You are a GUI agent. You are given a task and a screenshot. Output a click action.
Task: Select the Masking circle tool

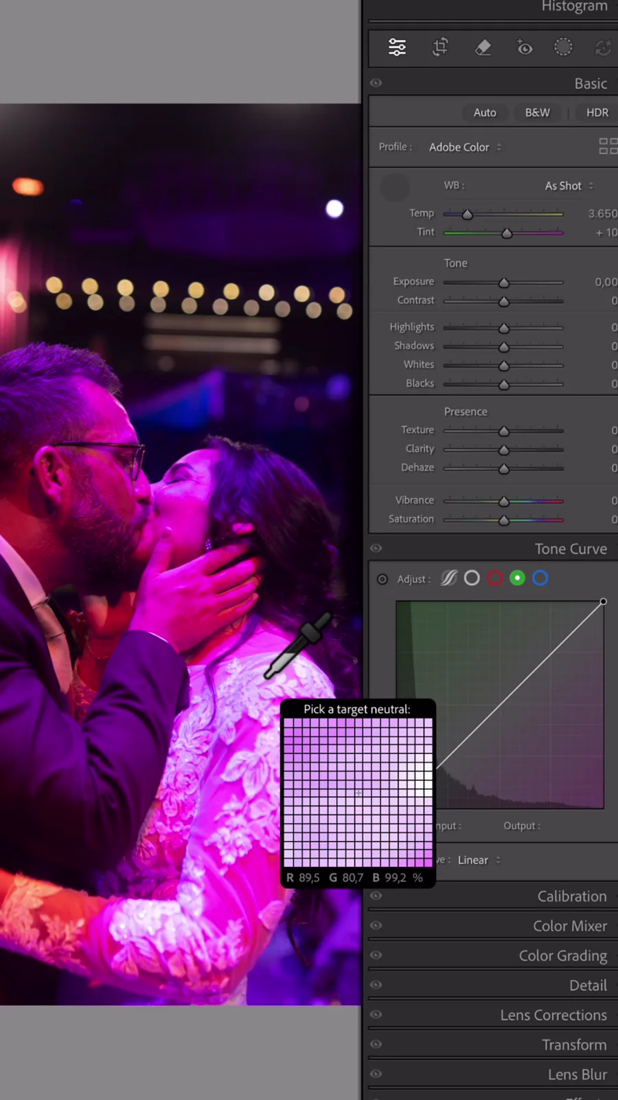click(563, 47)
